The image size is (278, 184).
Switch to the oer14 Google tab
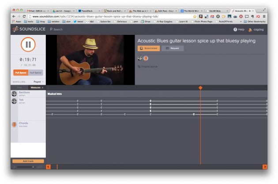pyautogui.click(x=64, y=11)
